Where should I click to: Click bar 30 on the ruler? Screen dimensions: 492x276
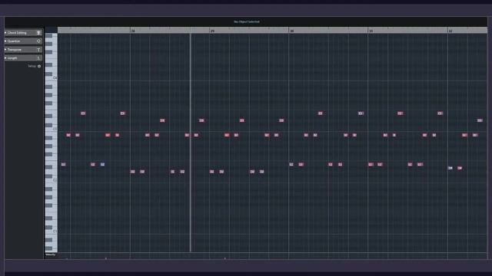coord(292,31)
